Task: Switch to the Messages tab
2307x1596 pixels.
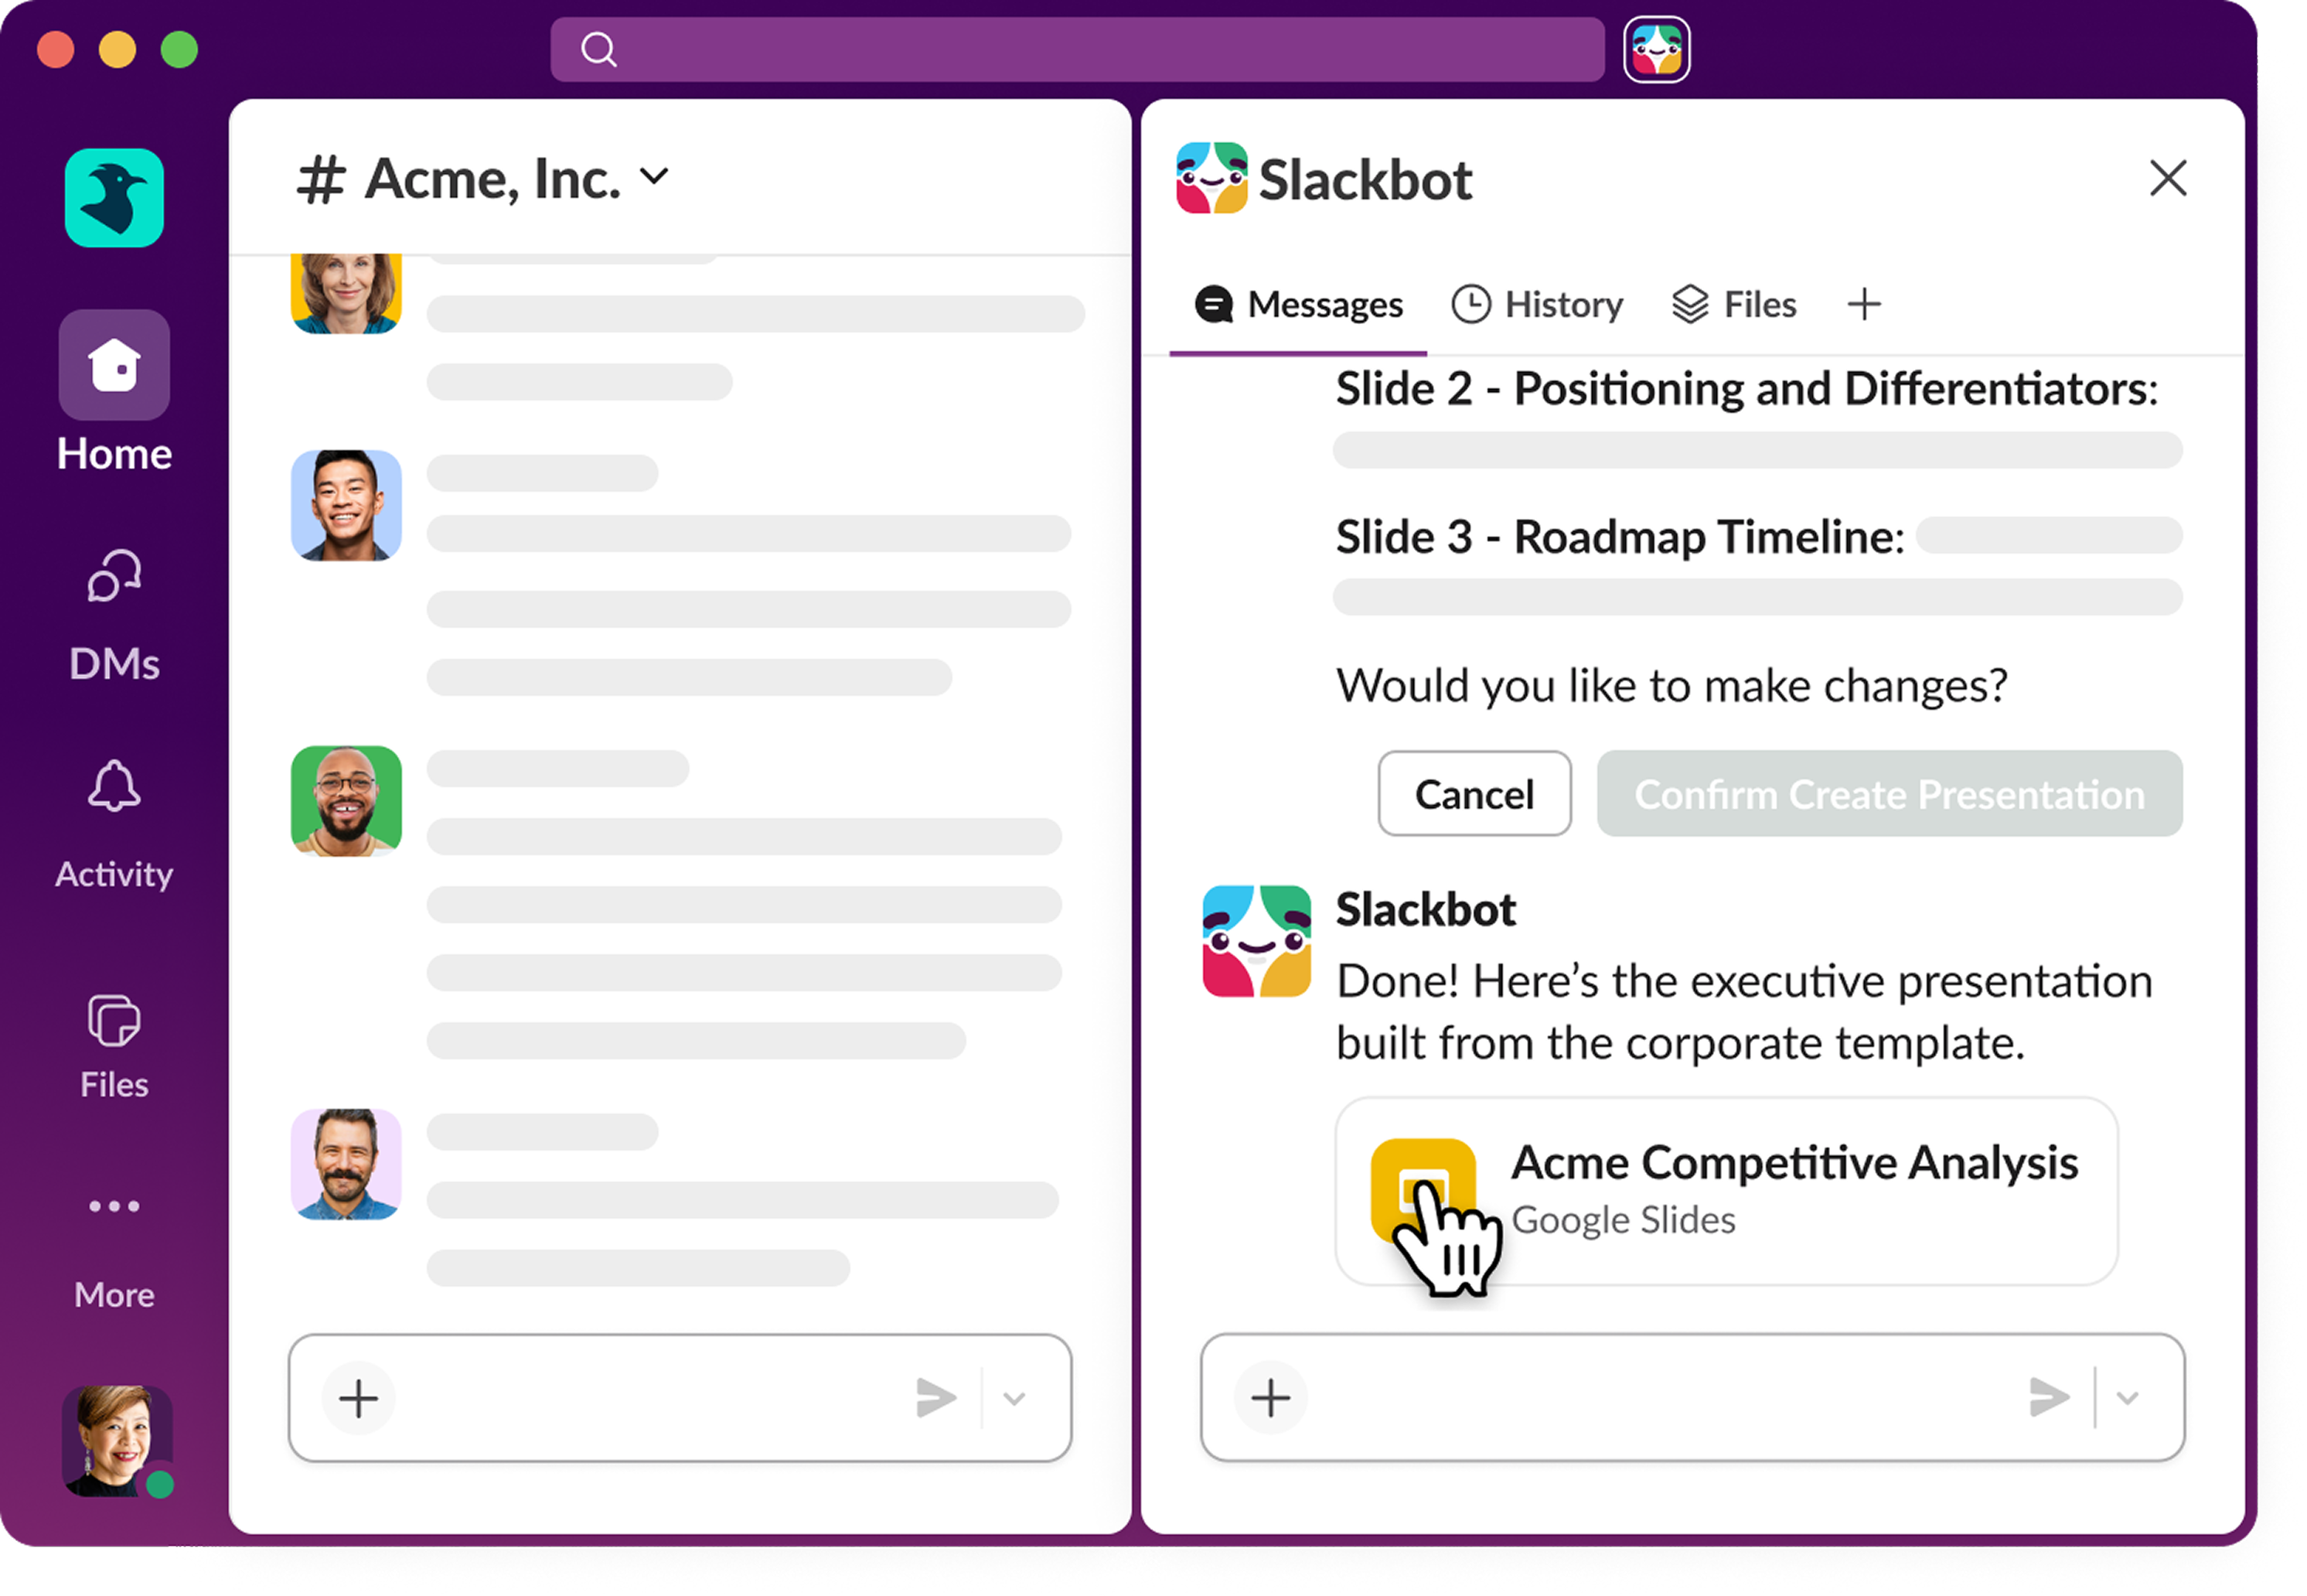Action: click(x=1298, y=305)
